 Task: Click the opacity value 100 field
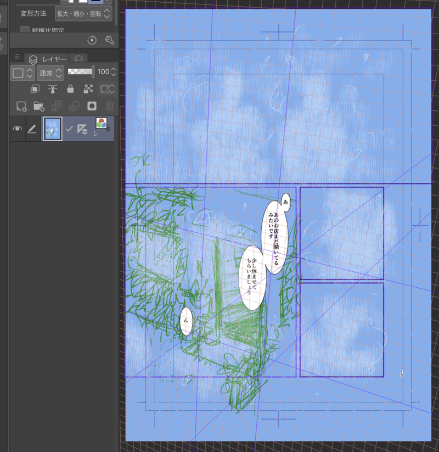coord(103,72)
